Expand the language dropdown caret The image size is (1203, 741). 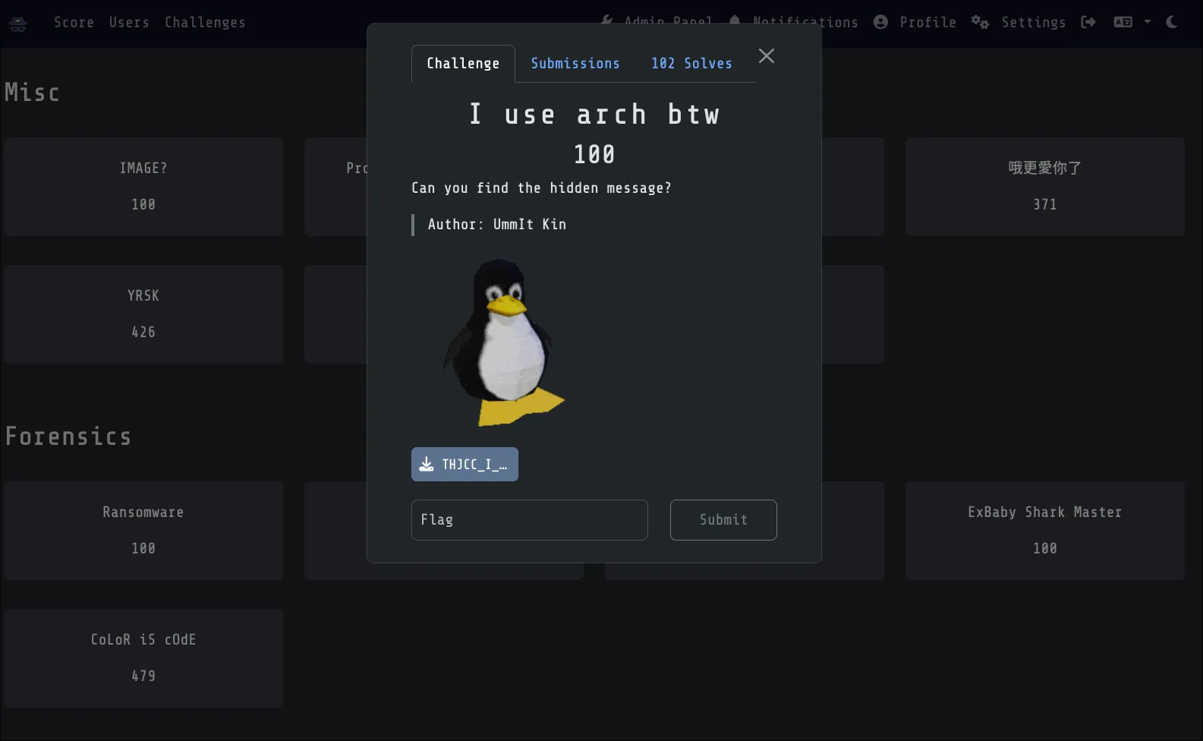click(x=1148, y=22)
